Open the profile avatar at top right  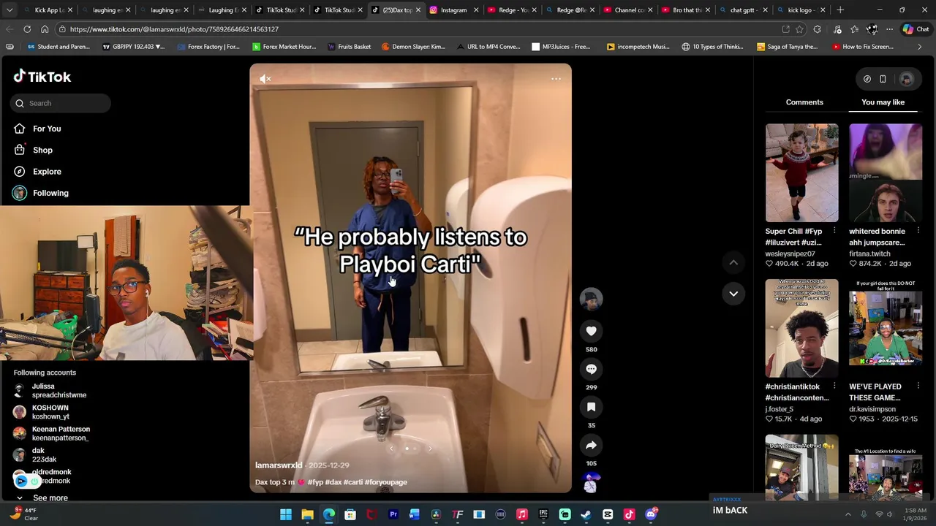click(x=906, y=79)
